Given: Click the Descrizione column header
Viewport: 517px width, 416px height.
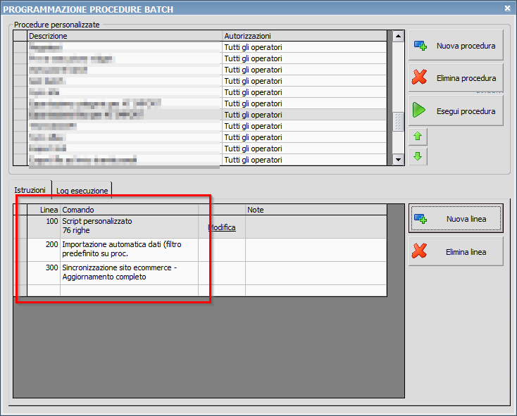Looking at the screenshot, I should [x=125, y=36].
